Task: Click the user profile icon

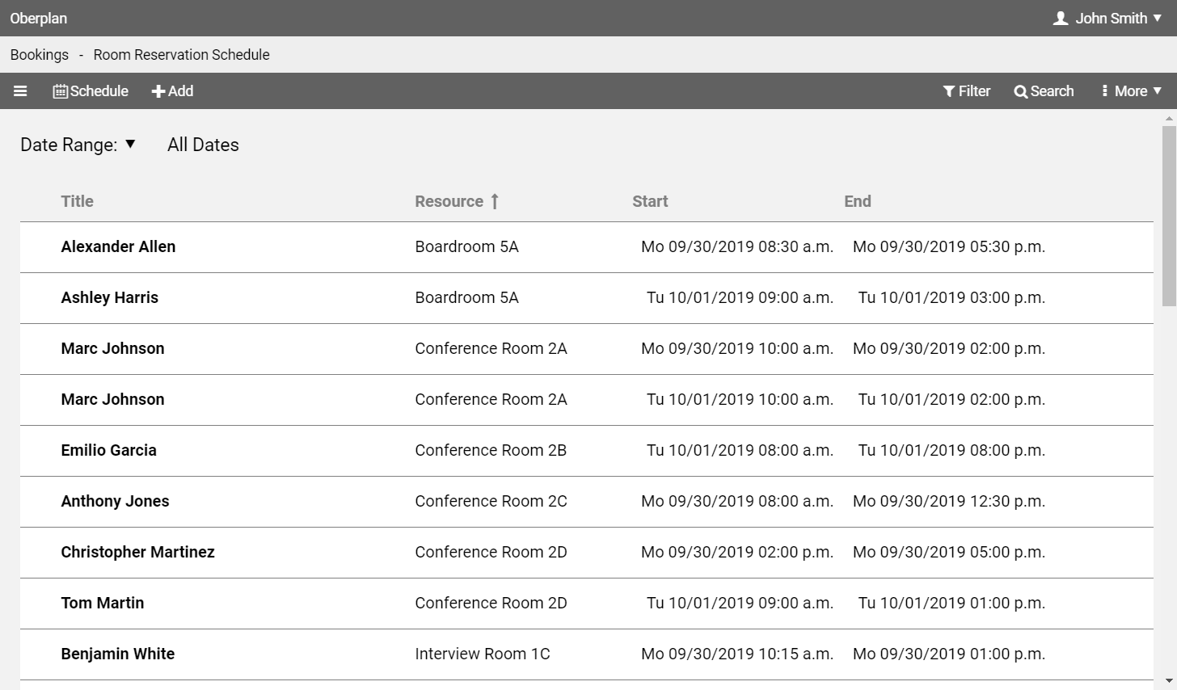Action: tap(1061, 18)
